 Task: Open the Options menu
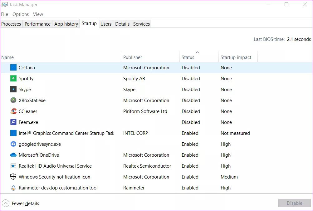click(x=21, y=14)
